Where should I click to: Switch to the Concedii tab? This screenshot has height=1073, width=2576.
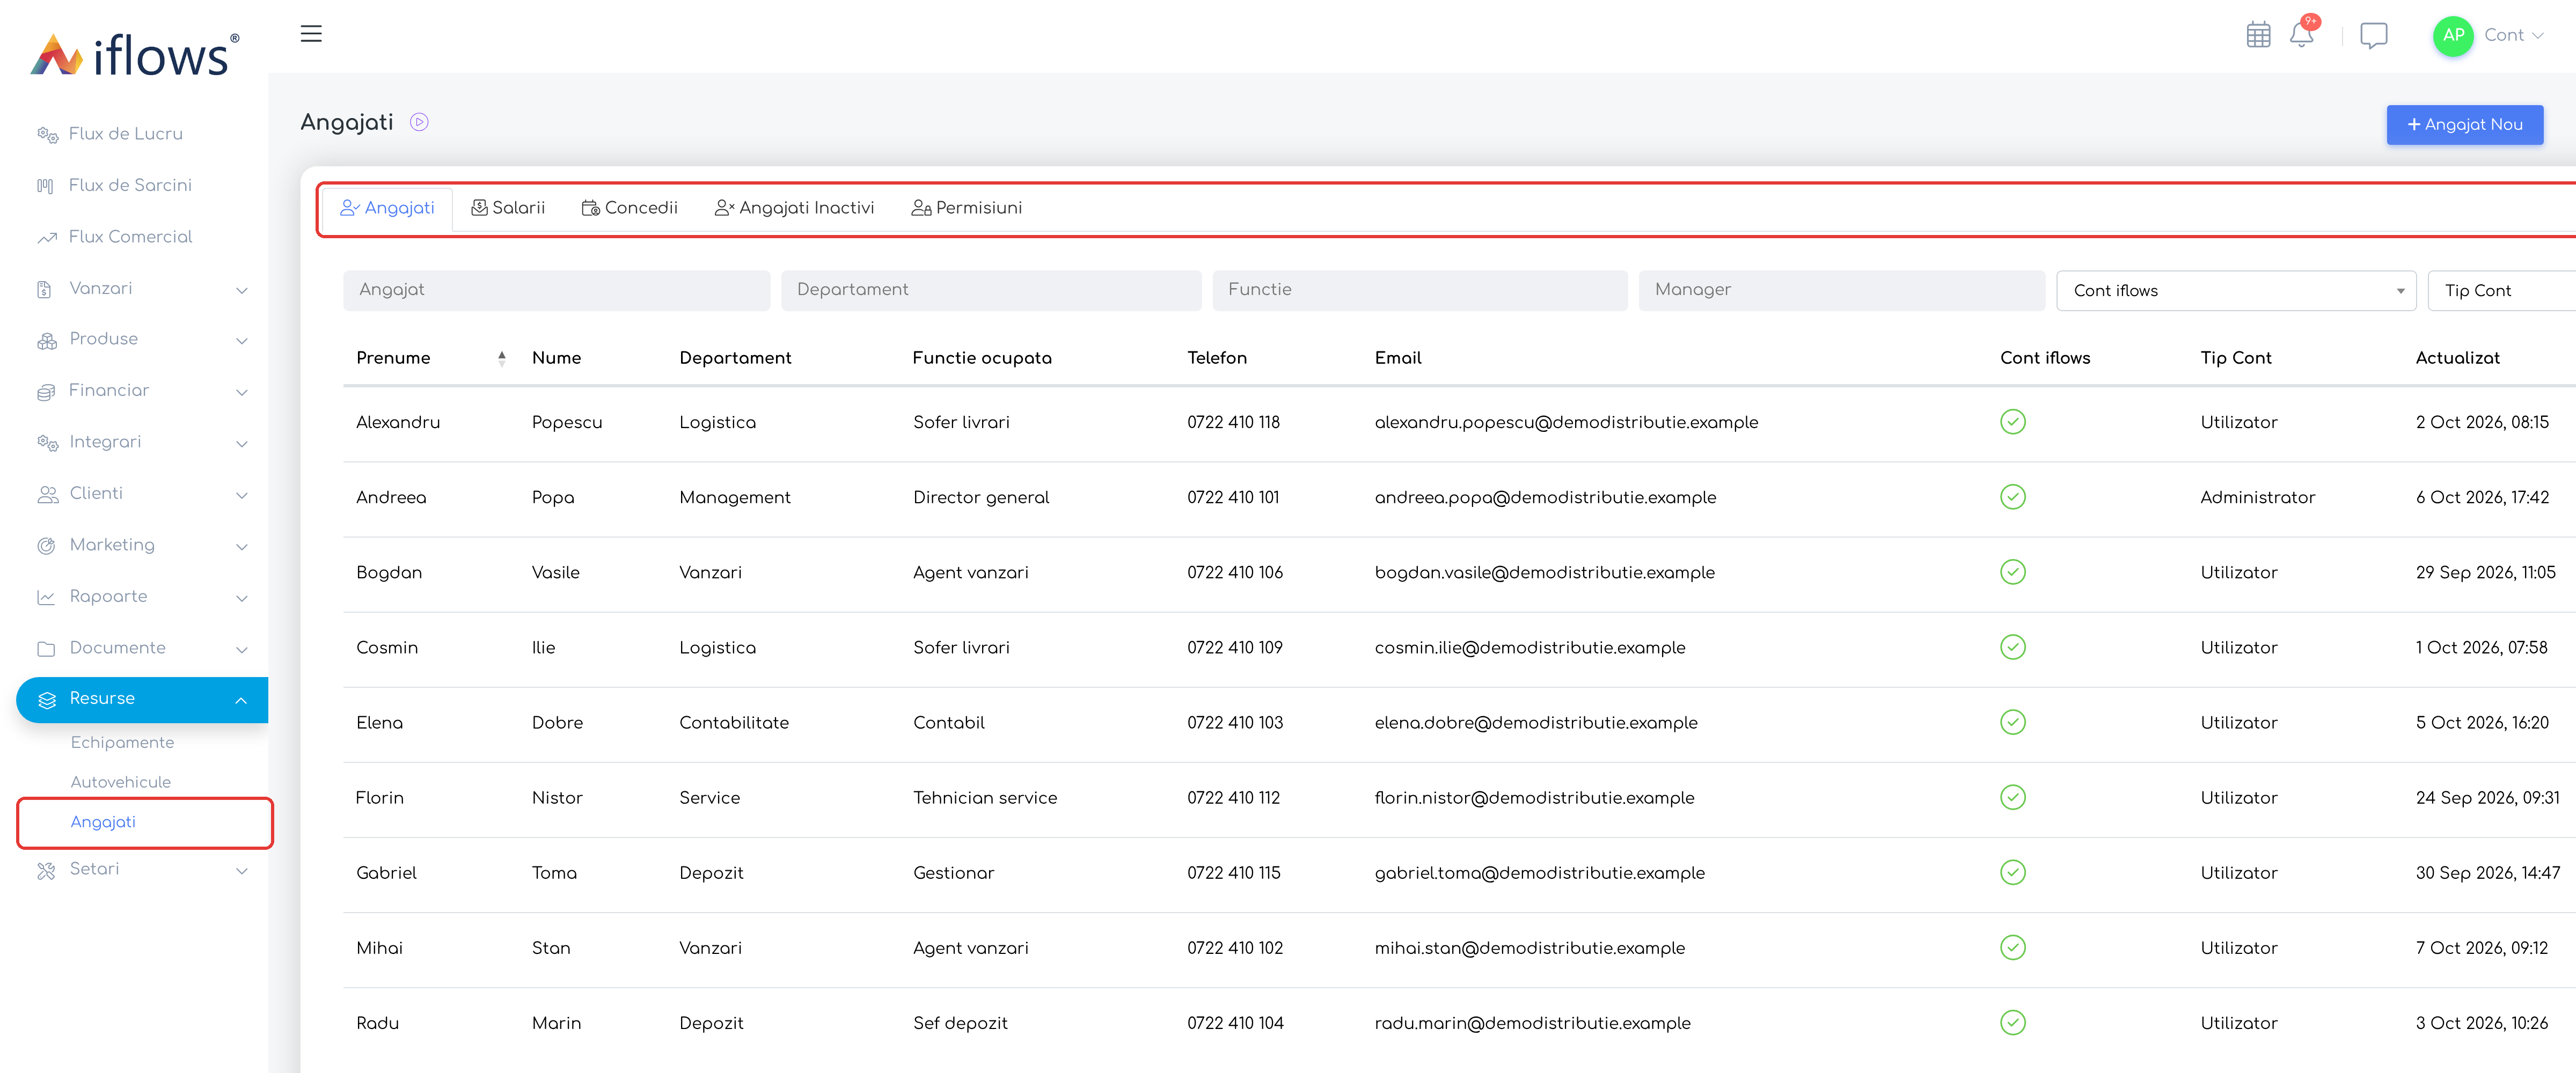click(x=630, y=208)
